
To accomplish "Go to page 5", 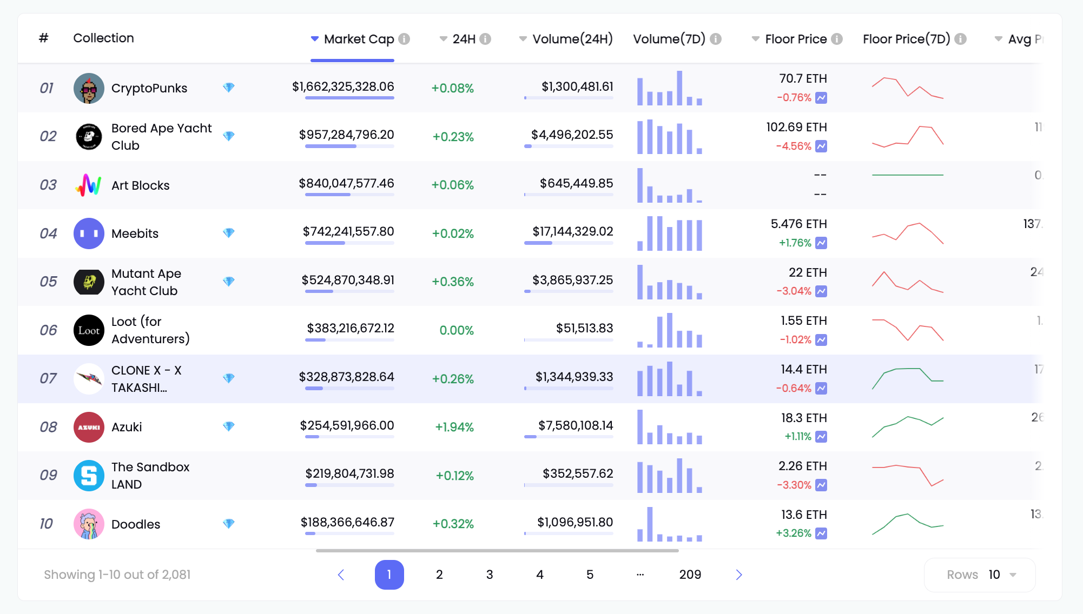I will click(590, 575).
